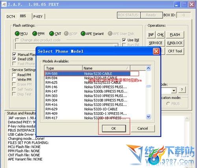Enable the Write PM checkbox
The width and height of the screenshot is (197, 168).
click(14, 79)
